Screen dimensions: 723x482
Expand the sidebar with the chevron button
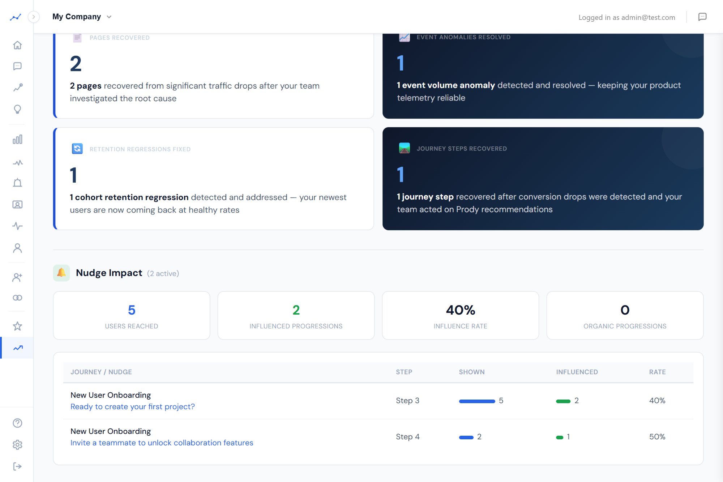click(34, 17)
